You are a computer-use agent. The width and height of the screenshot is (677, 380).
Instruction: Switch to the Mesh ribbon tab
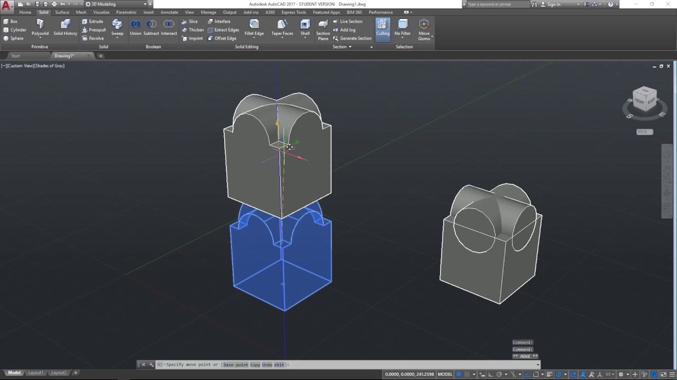coord(81,12)
